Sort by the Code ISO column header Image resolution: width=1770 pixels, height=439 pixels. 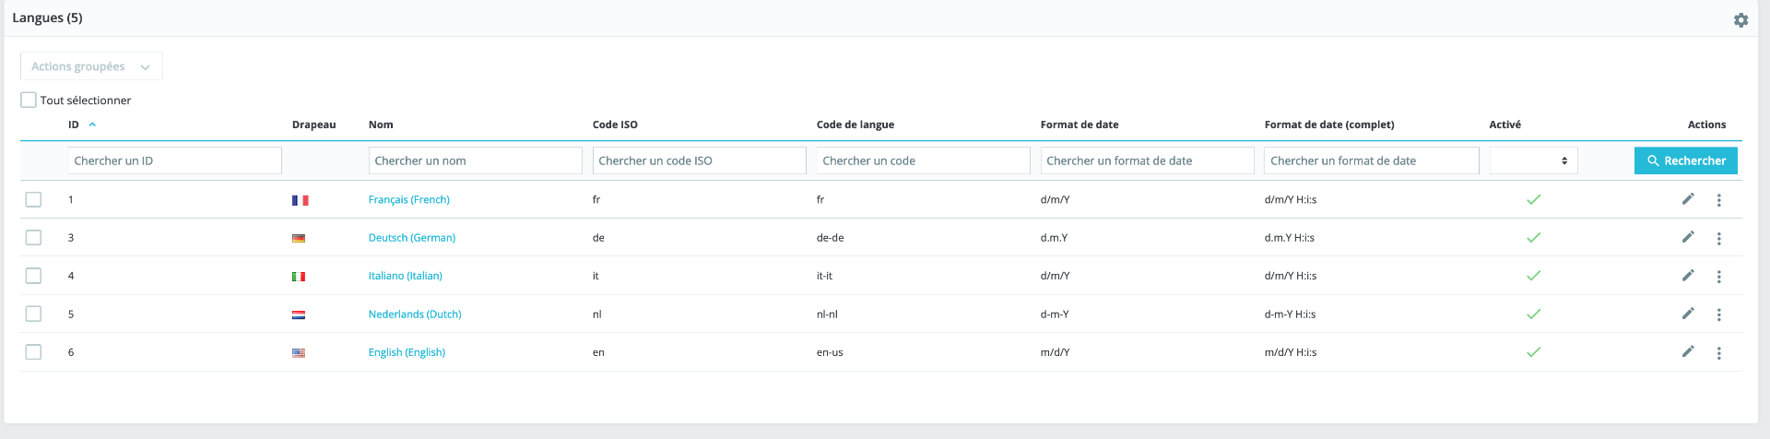(x=615, y=125)
